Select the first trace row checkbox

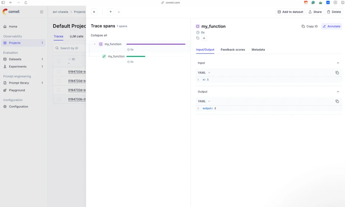(x=59, y=72)
